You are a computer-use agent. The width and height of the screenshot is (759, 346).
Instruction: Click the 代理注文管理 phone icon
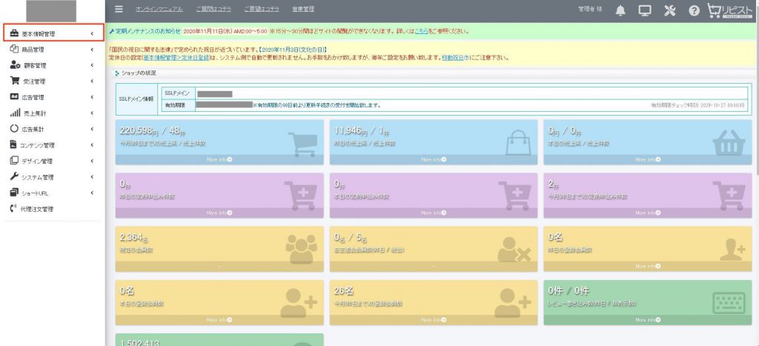[x=13, y=209]
